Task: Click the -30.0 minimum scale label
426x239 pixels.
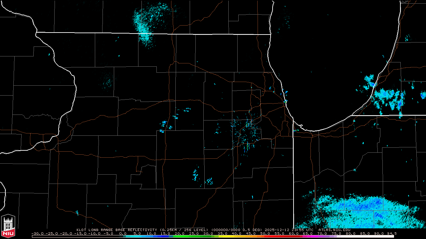Action: [x=37, y=233]
